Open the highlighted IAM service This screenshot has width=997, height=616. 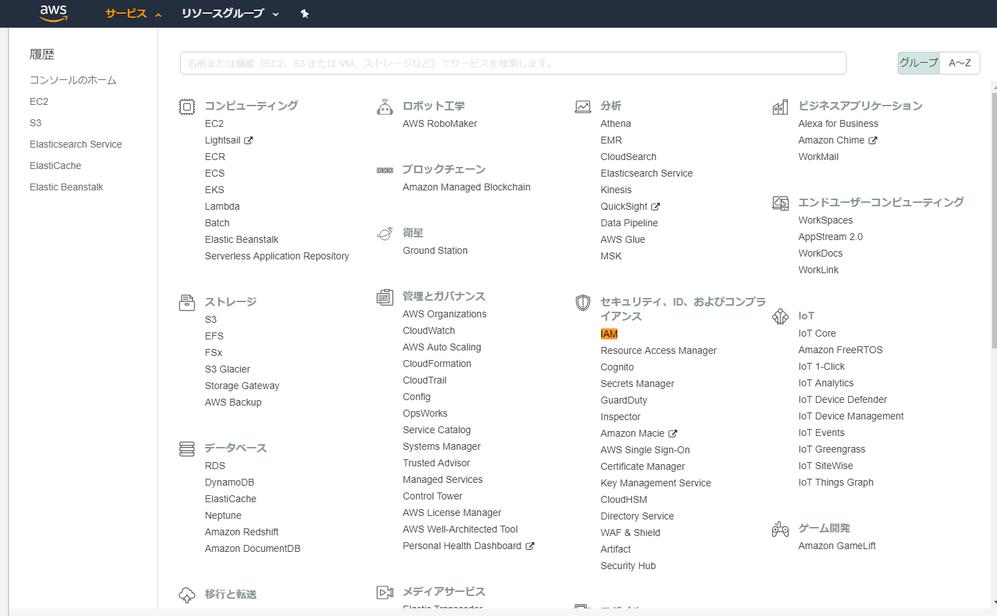(609, 334)
